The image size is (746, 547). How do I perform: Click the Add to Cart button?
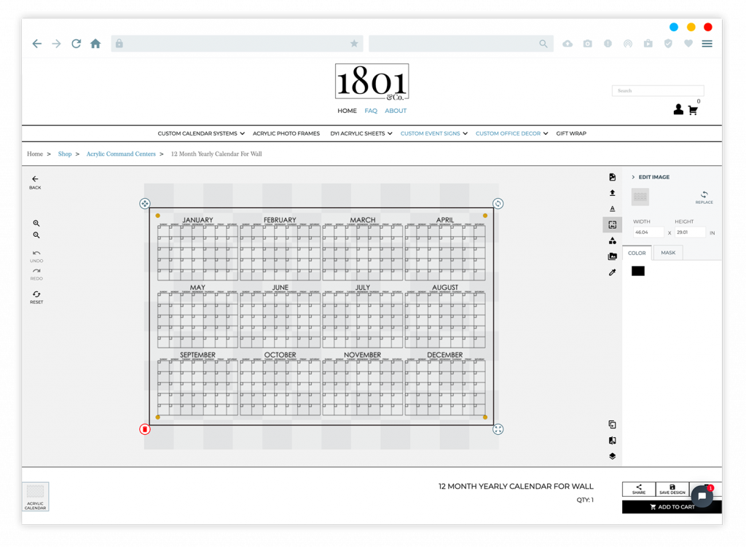click(x=672, y=507)
